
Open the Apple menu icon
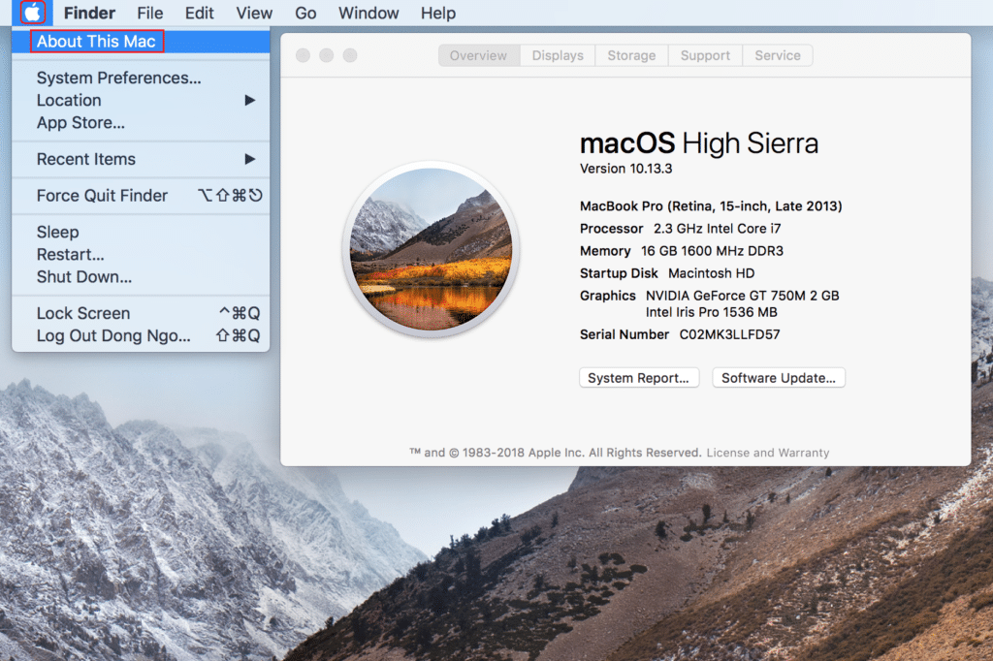click(x=32, y=13)
